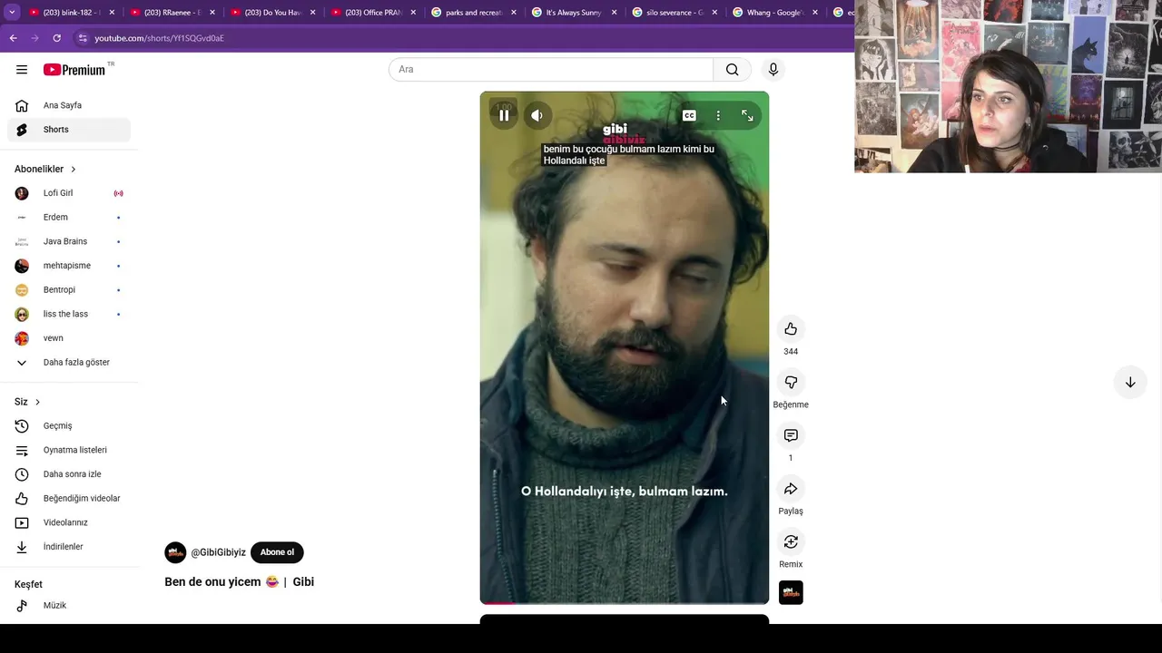1162x653 pixels.
Task: Open the vewn channel
Action: click(69, 338)
